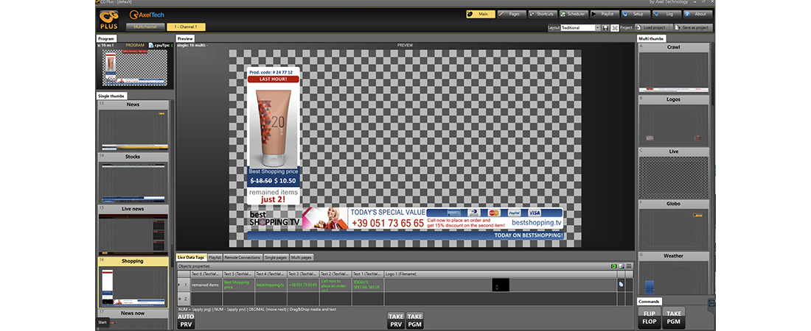Save the current layout via floppy icon

605,28
